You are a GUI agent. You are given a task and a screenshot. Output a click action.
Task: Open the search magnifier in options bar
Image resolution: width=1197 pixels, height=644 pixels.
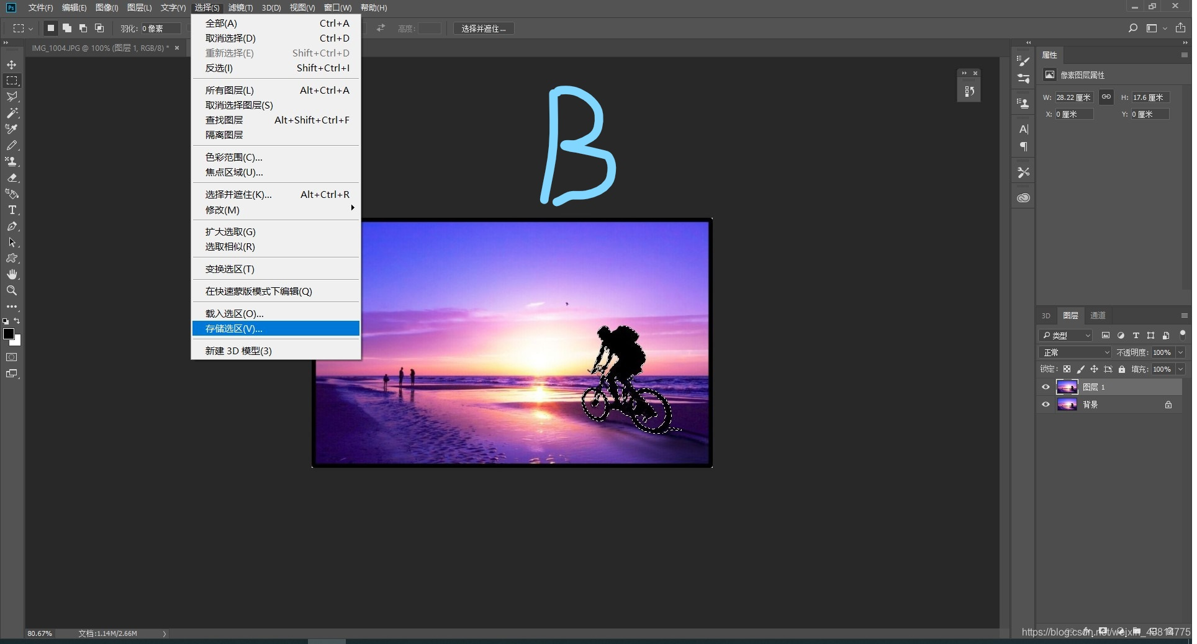coord(1133,28)
